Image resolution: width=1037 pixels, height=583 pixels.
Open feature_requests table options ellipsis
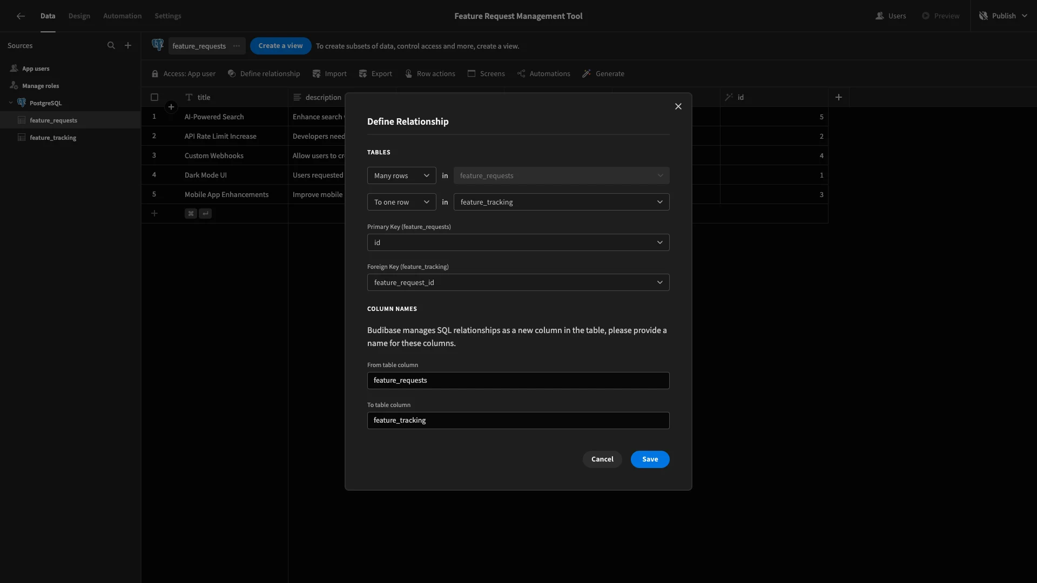(x=237, y=46)
